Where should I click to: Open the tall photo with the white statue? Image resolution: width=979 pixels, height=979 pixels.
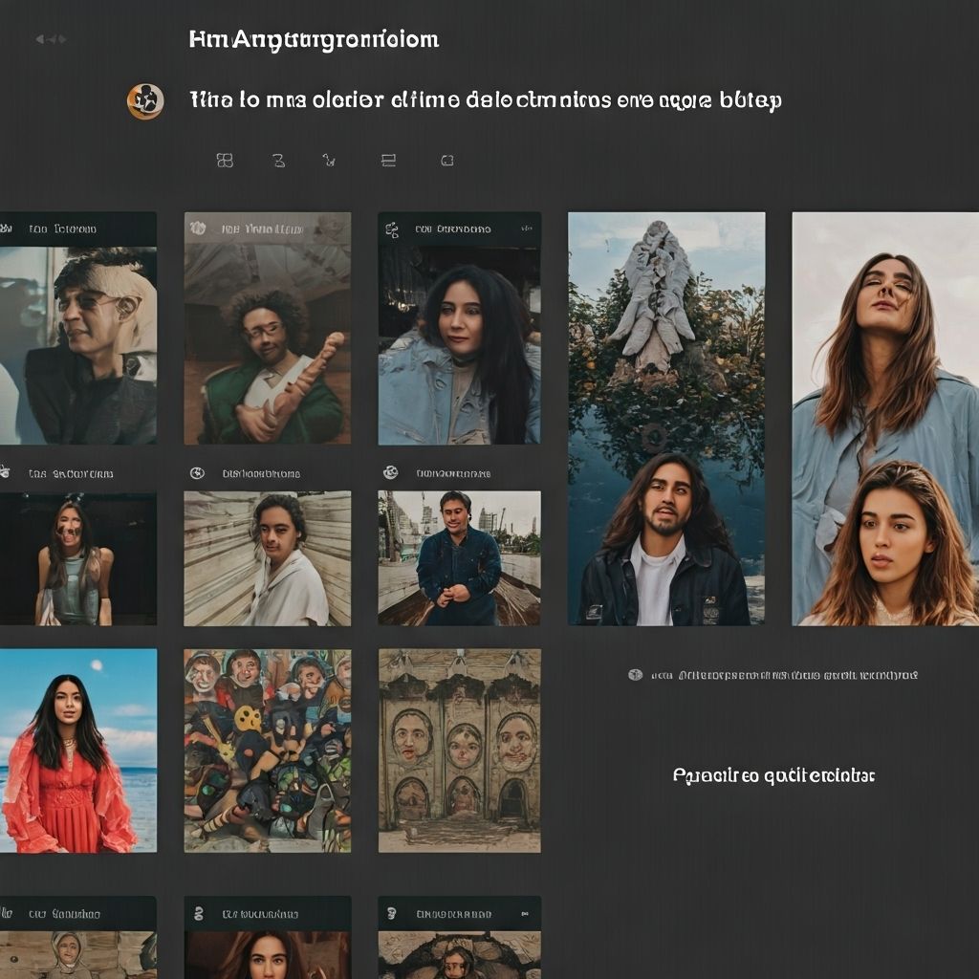tap(666, 418)
